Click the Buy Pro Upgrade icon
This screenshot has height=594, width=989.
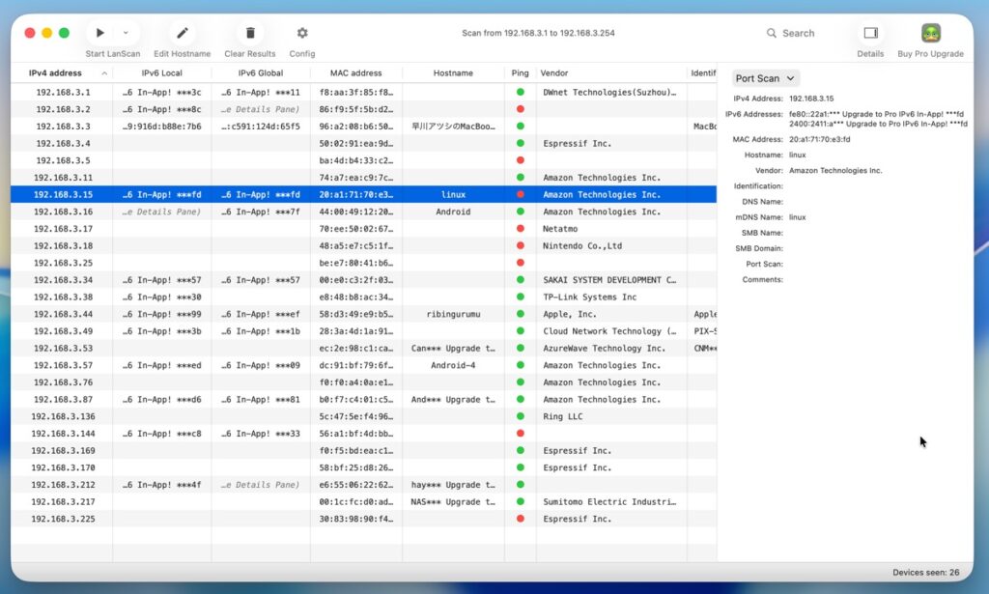pyautogui.click(x=930, y=33)
